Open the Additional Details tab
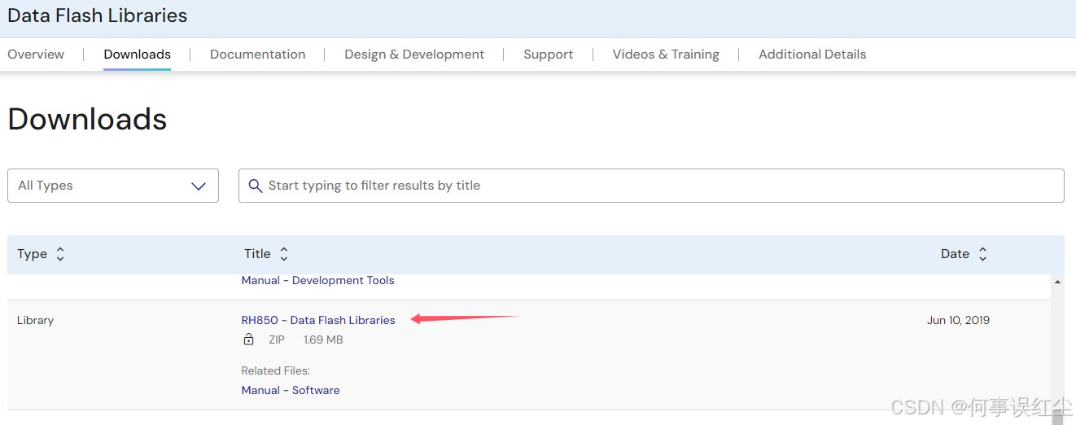1076x425 pixels. point(812,55)
